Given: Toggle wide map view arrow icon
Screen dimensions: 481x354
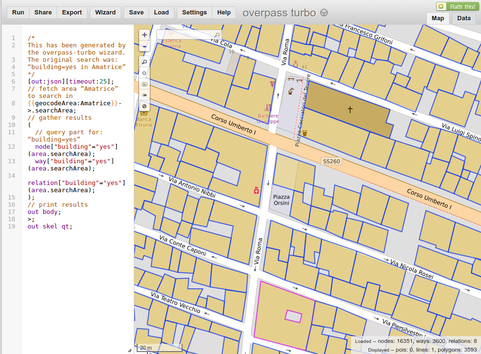Looking at the screenshot, I should coord(144,95).
